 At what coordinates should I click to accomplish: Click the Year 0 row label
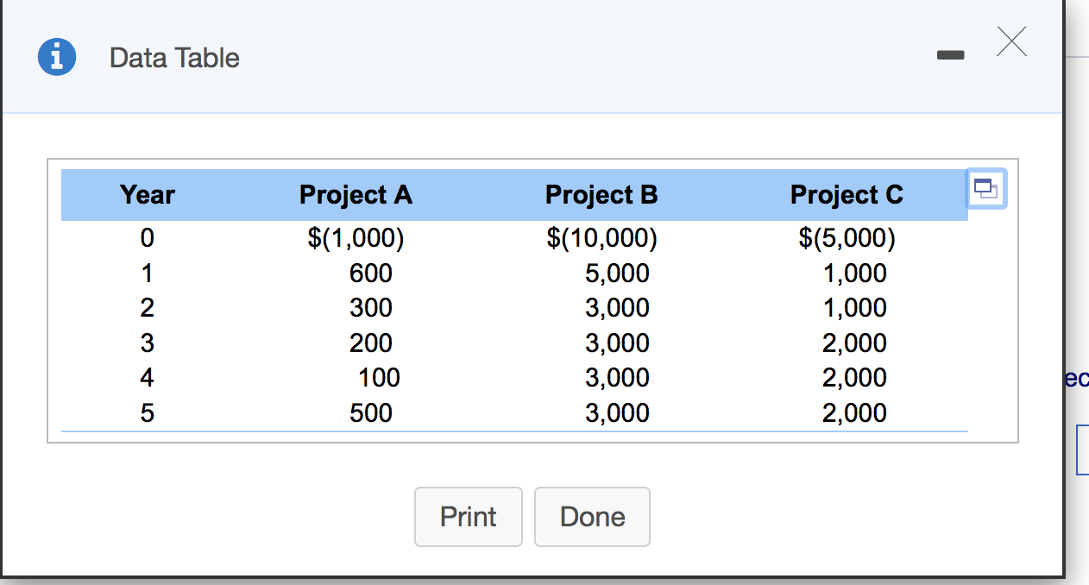click(x=147, y=238)
